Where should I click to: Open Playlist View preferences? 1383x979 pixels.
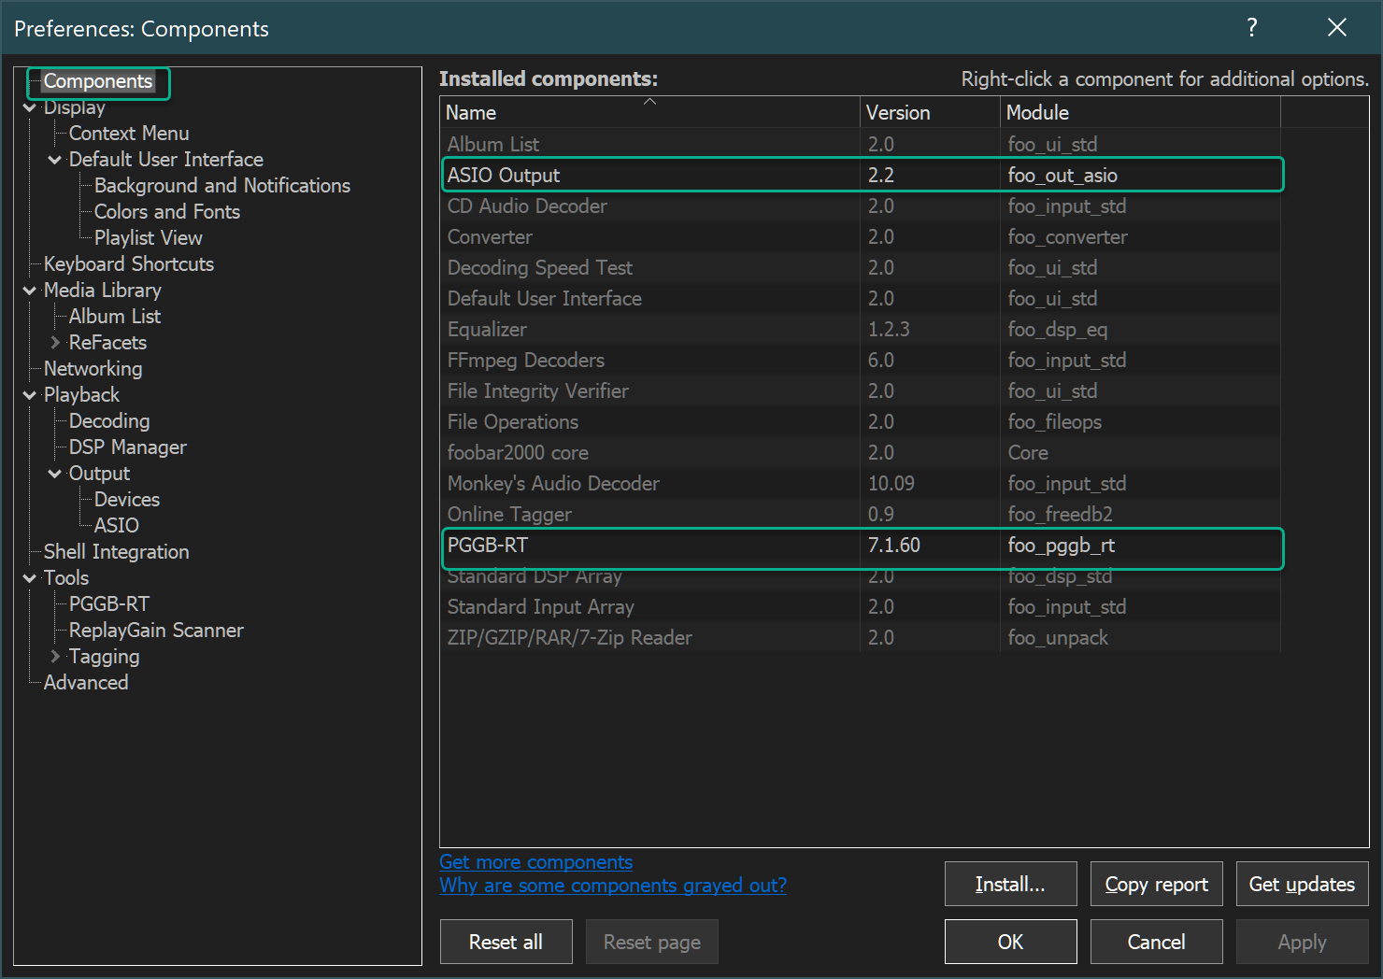[149, 238]
